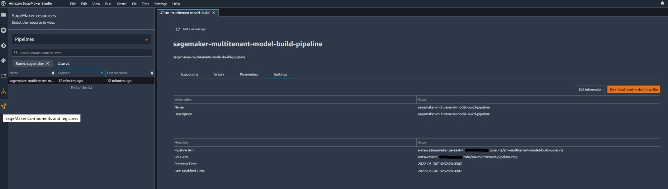Open the View menu
This screenshot has width=668, height=189.
coord(96,4)
